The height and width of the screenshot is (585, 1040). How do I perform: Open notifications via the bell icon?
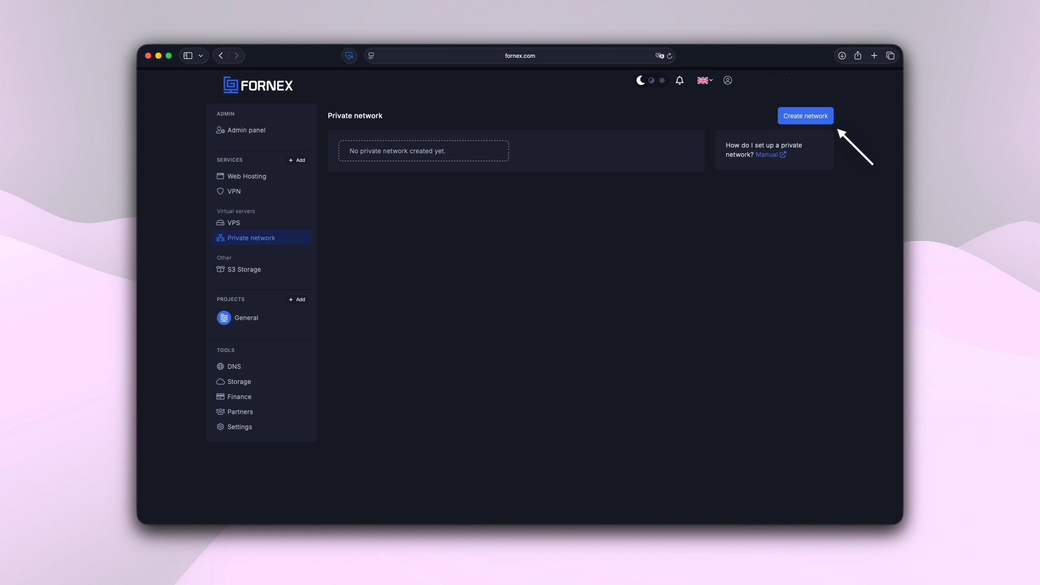679,80
